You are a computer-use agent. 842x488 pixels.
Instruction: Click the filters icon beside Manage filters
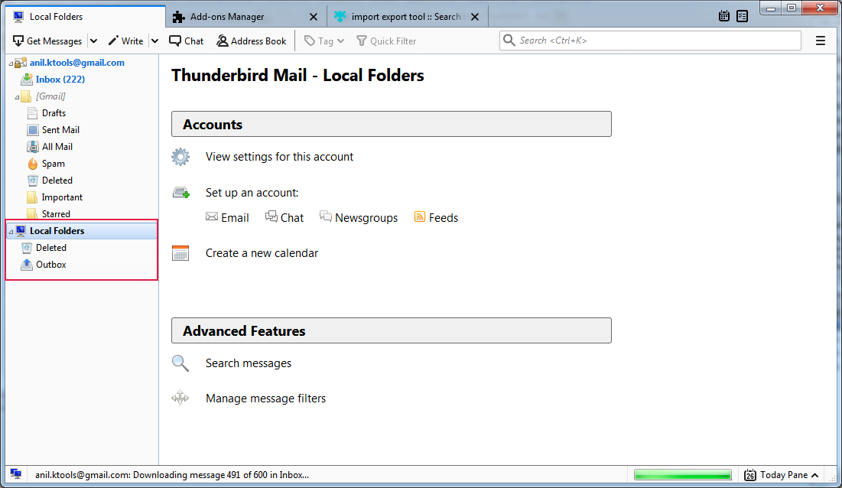point(180,399)
